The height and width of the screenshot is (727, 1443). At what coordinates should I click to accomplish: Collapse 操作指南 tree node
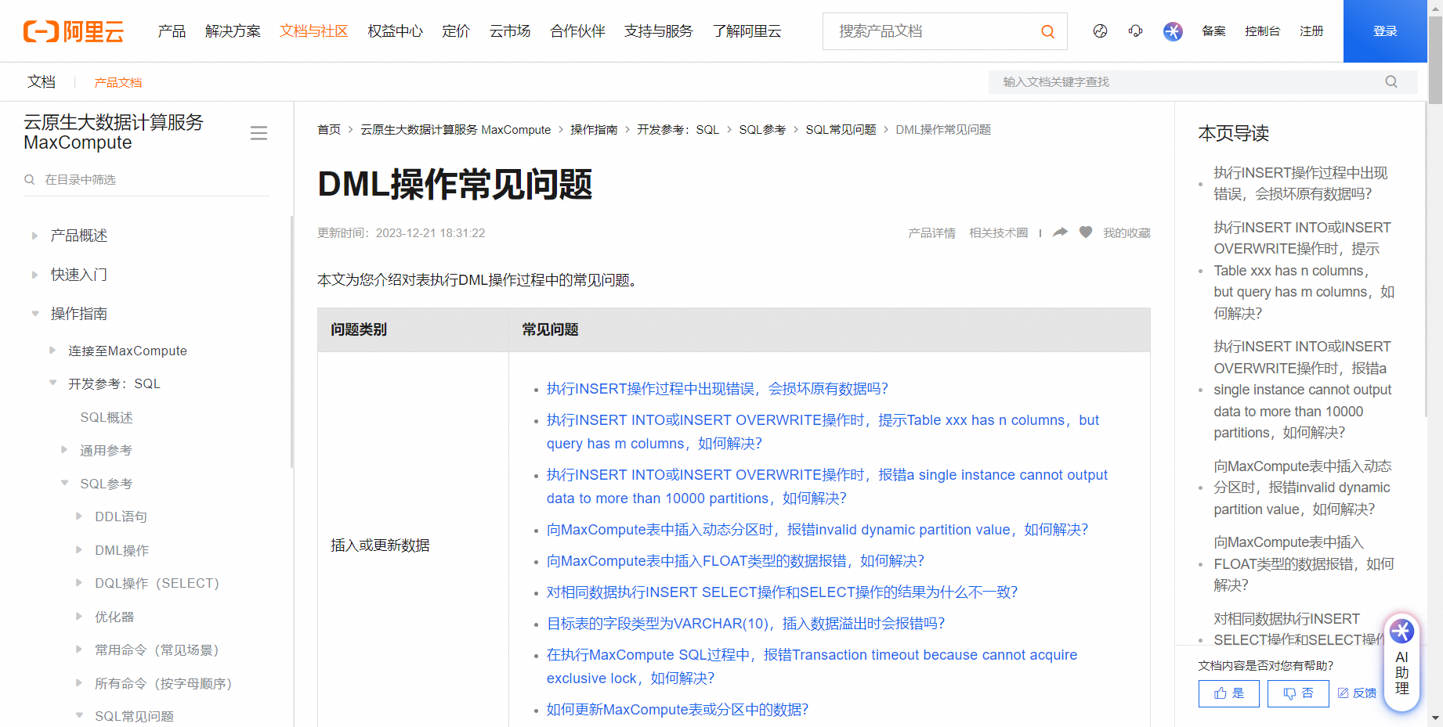click(x=34, y=314)
